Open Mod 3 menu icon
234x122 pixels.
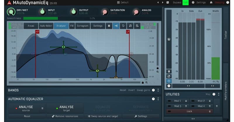click(x=186, y=106)
